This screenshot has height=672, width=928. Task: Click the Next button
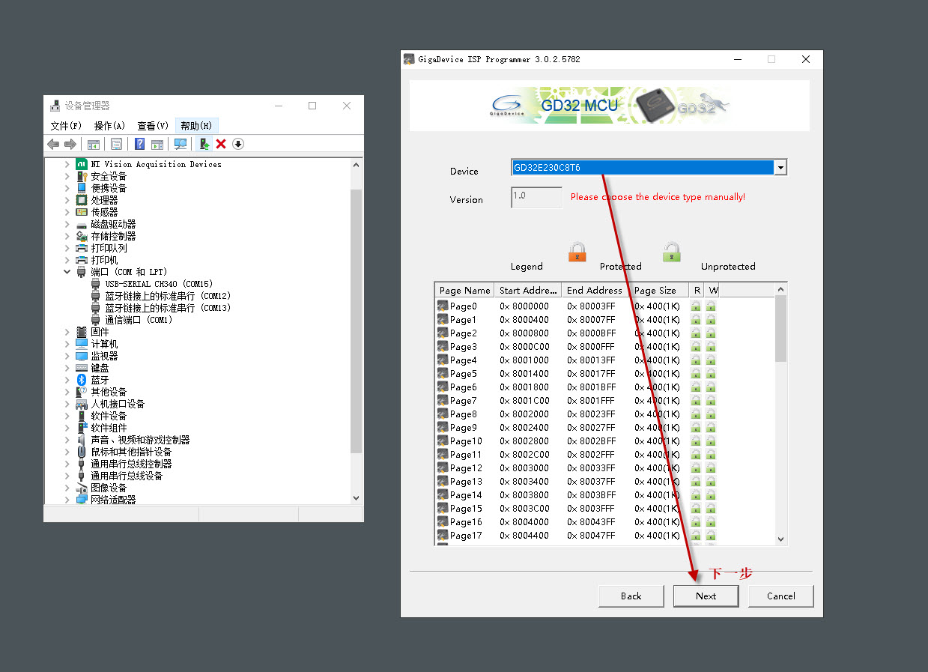[x=706, y=596]
